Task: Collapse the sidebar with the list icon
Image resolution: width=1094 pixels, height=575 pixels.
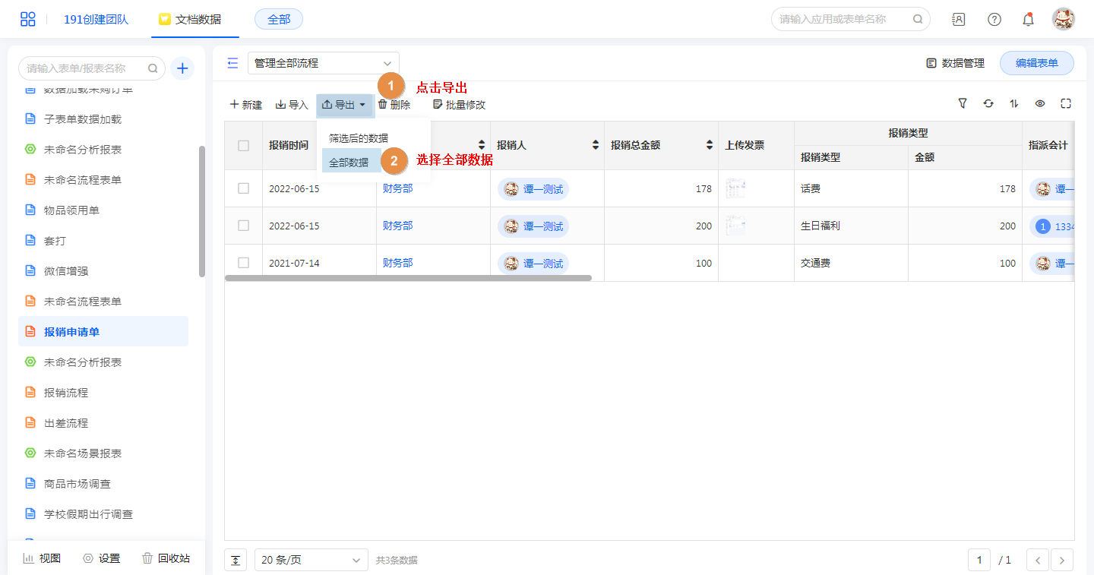Action: [232, 63]
